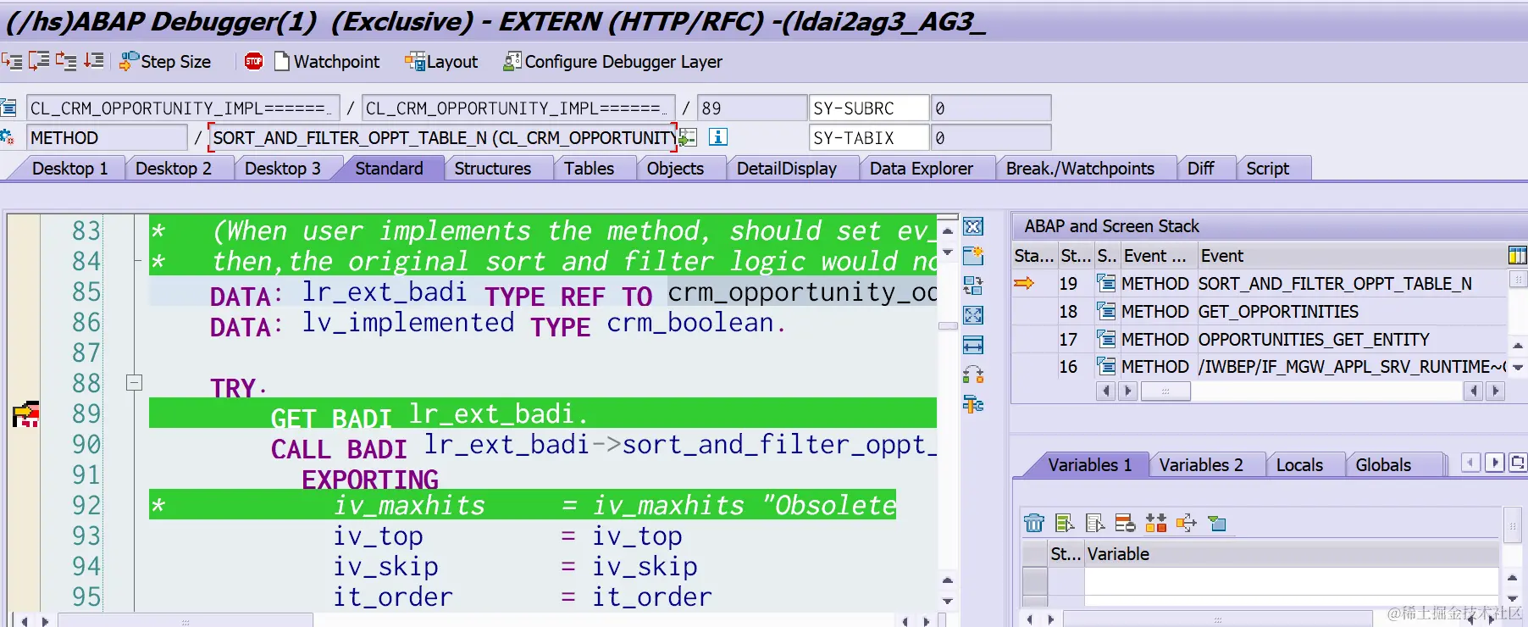Image resolution: width=1528 pixels, height=627 pixels.
Task: Click breakpoint marker at line 89
Action: [26, 414]
